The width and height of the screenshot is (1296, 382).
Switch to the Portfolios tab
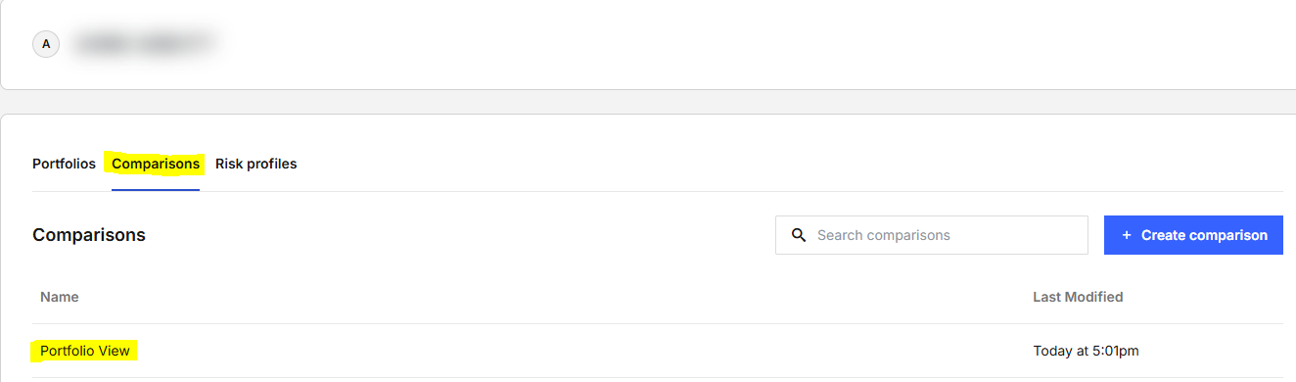(64, 164)
